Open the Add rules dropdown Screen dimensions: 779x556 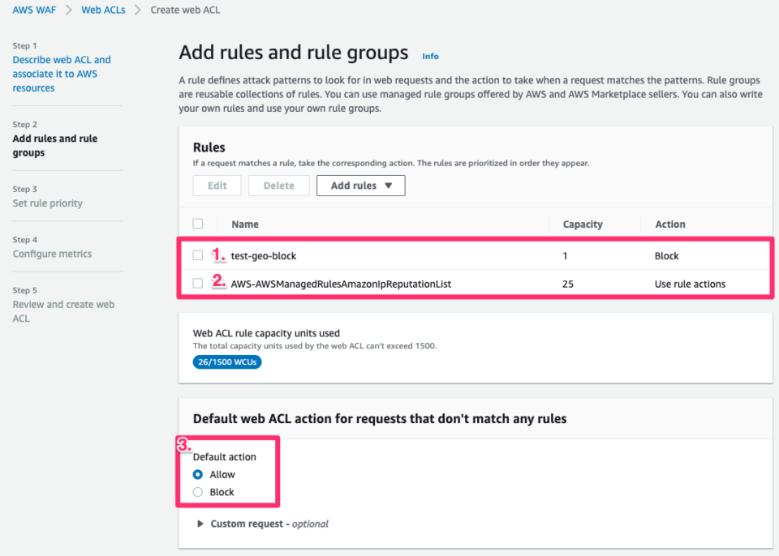(x=360, y=186)
